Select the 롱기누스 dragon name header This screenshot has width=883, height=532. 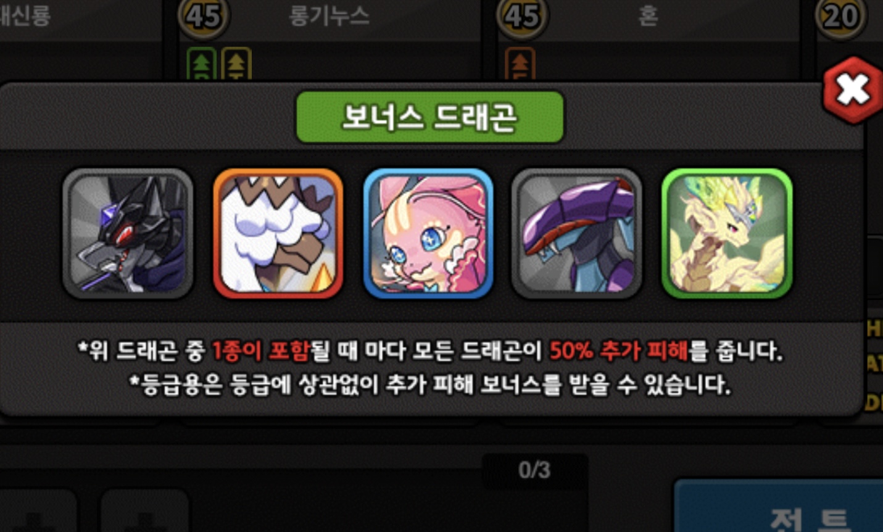pyautogui.click(x=329, y=16)
